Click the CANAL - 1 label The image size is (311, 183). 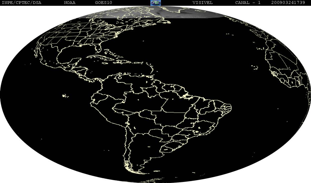click(x=248, y=3)
